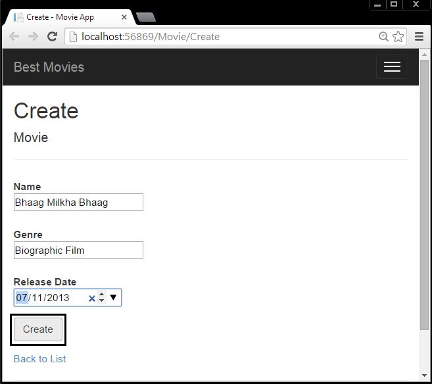Open a new tab with the new tab button
Image resolution: width=432 pixels, height=384 pixels.
[146, 17]
